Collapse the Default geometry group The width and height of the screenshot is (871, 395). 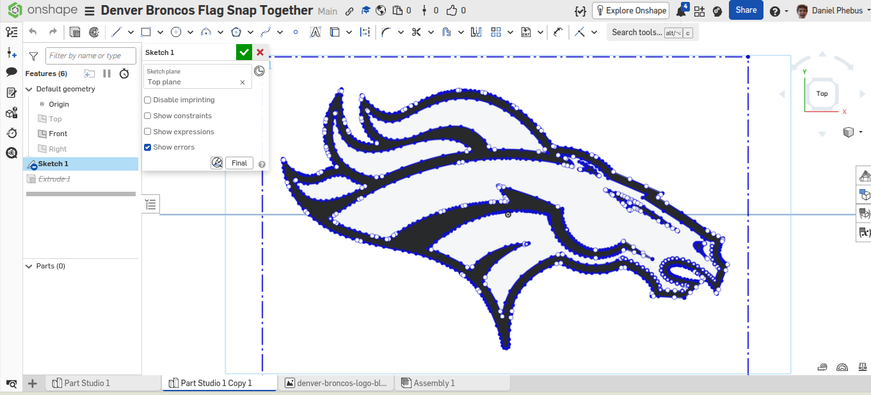coord(29,89)
